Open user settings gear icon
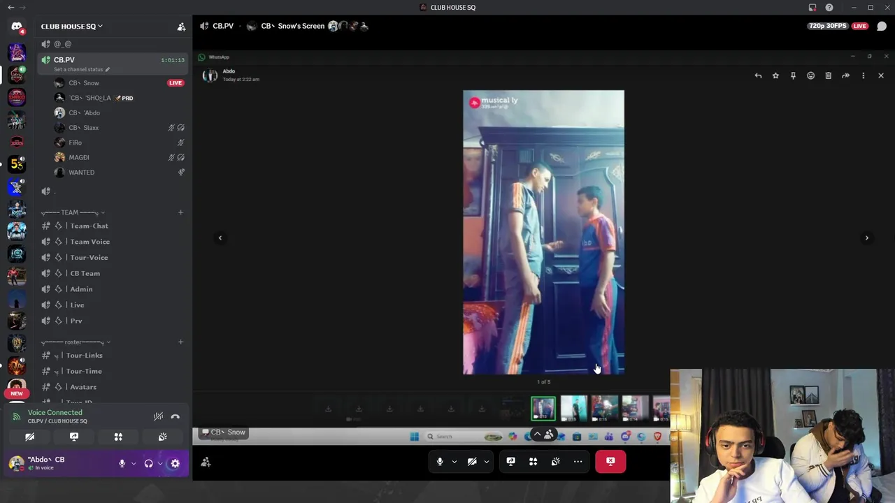The image size is (895, 503). tap(176, 463)
